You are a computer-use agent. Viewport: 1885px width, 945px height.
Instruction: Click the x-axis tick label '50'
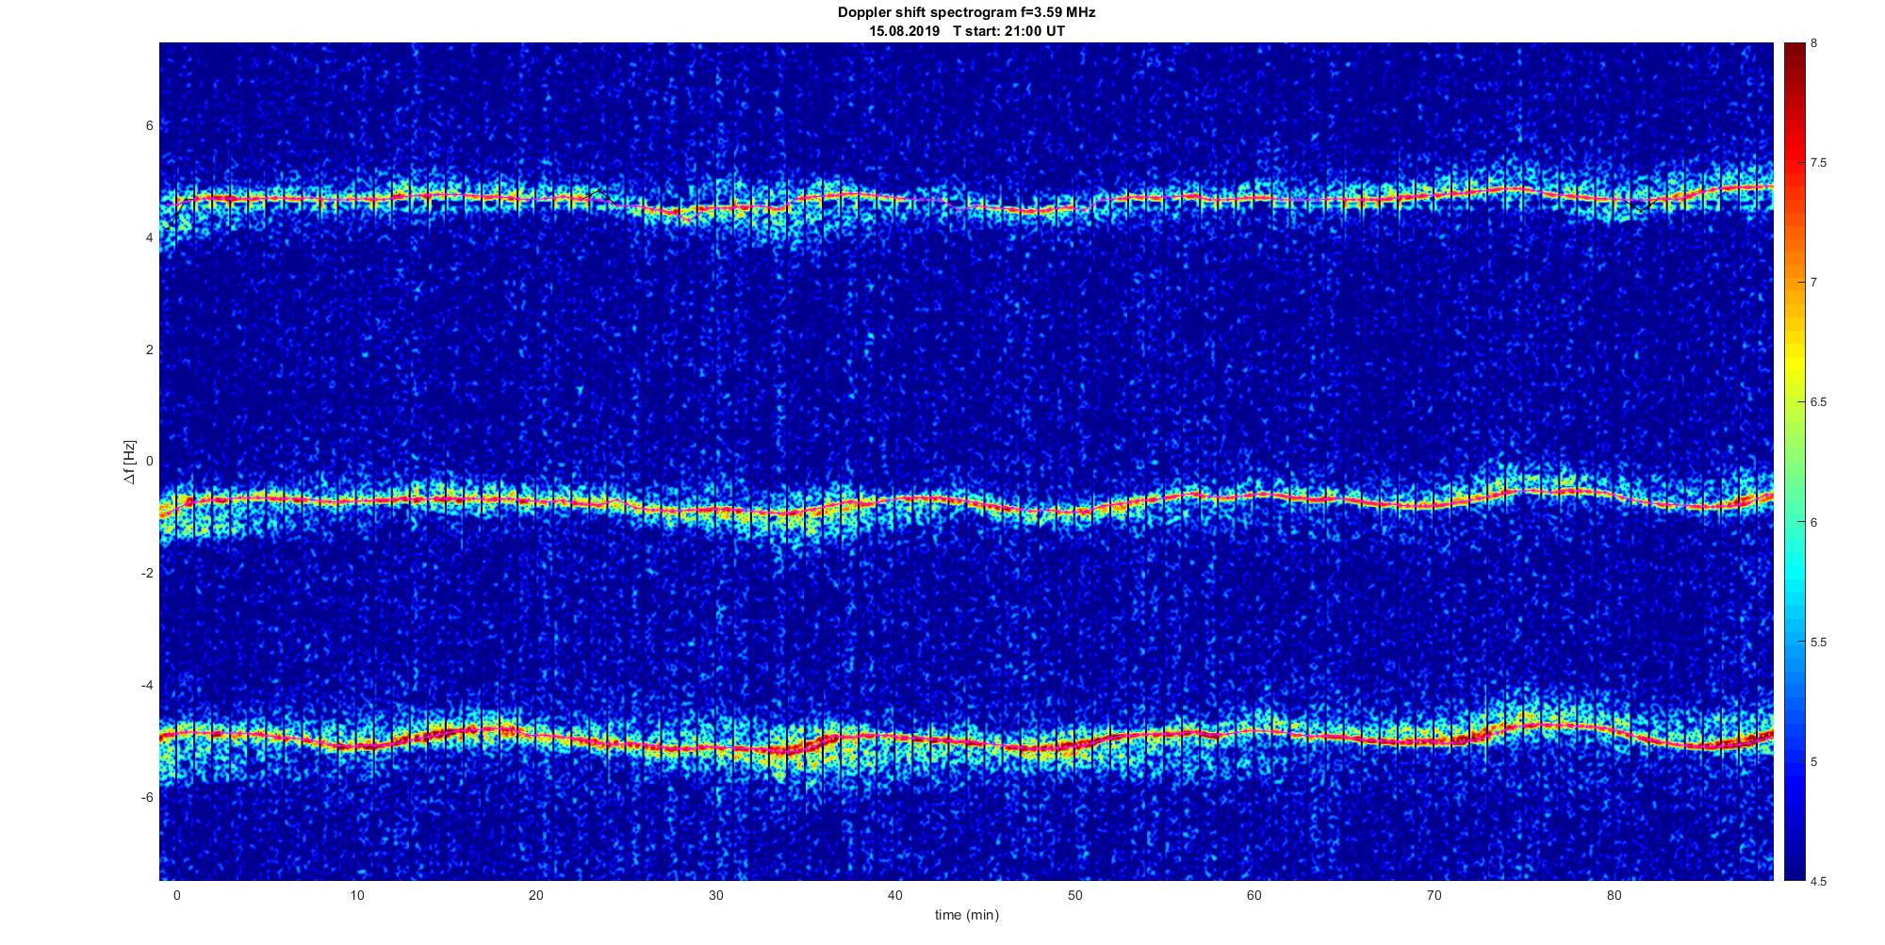click(1075, 895)
